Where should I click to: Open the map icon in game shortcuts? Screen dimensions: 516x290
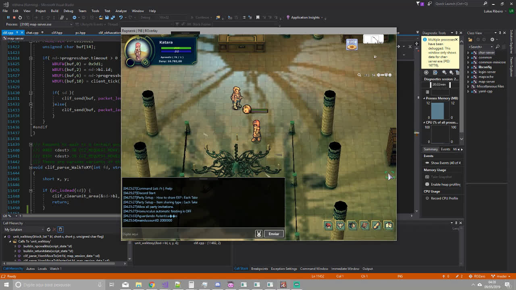coord(388,226)
